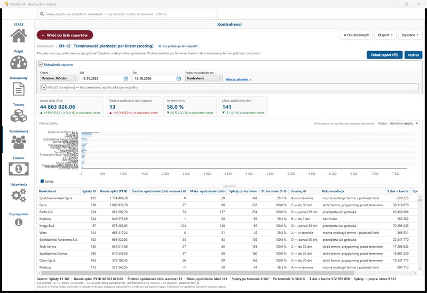Select the Fortis S.A. row

click(x=227, y=212)
